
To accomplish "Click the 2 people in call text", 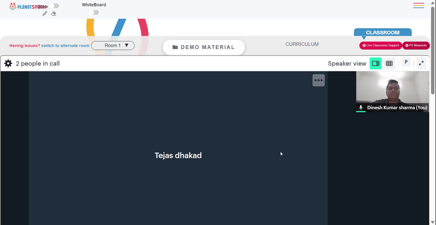I will (37, 64).
